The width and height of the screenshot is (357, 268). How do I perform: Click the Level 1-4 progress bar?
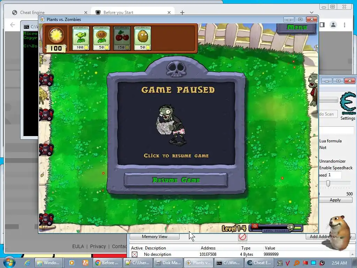[276, 228]
